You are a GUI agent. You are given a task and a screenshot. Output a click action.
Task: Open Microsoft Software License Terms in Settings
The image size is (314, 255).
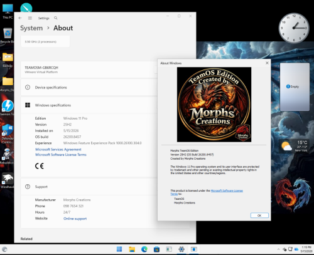(x=61, y=155)
